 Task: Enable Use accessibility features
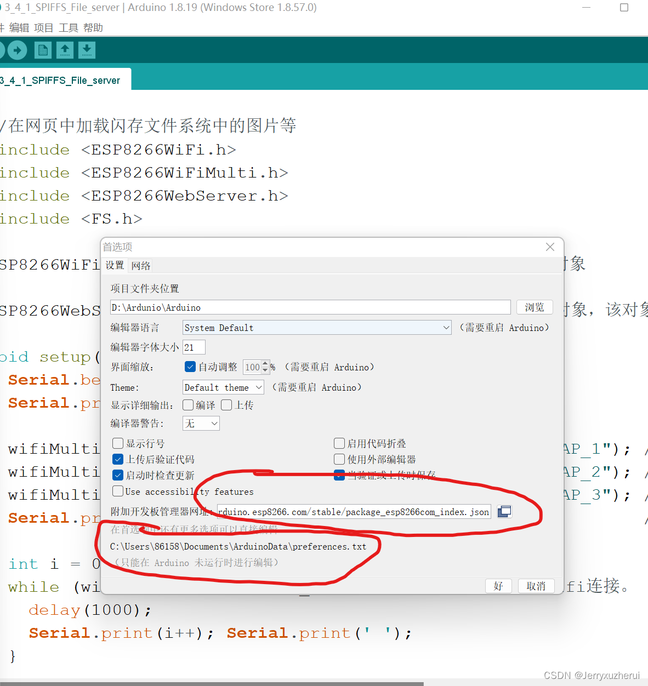[x=118, y=491]
